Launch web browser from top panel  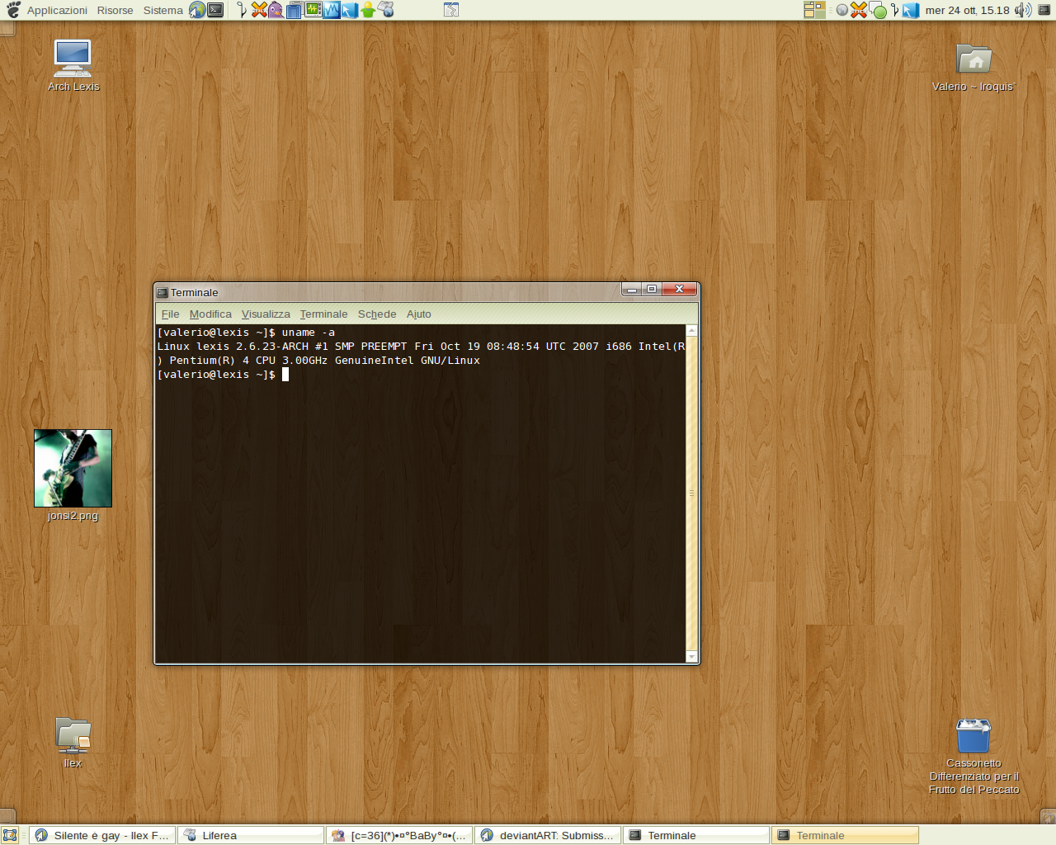(197, 10)
